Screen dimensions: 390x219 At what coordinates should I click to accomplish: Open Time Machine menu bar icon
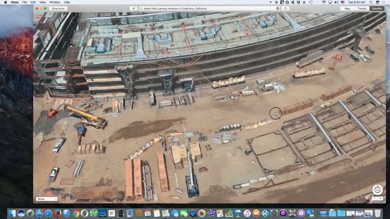point(311,2)
